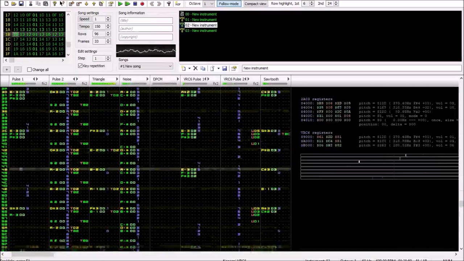This screenshot has height=261, width=464.
Task: Open a module file
Action: (x=14, y=4)
